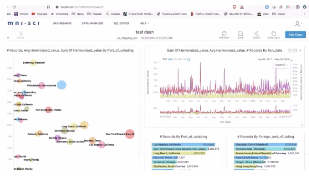
Task: Filter by Long Beach, California bar row
Action: click(x=179, y=153)
